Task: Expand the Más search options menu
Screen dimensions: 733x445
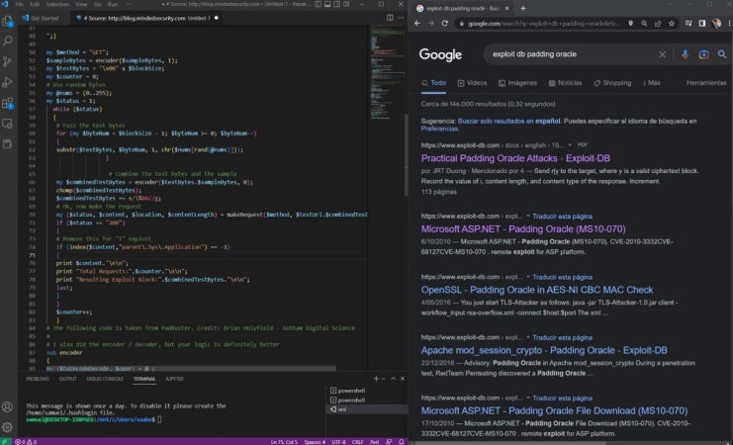Action: [x=652, y=83]
